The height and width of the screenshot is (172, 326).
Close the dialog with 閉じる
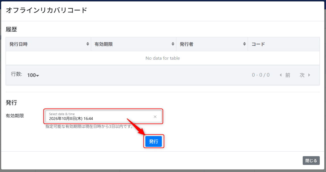pyautogui.click(x=311, y=161)
